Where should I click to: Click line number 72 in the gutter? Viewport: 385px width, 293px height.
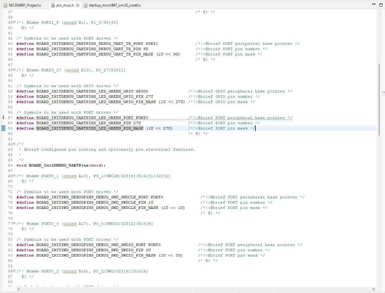point(10,197)
